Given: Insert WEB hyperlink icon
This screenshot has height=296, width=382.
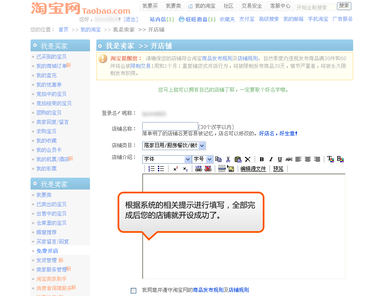Looking at the screenshot, I should tap(199, 168).
